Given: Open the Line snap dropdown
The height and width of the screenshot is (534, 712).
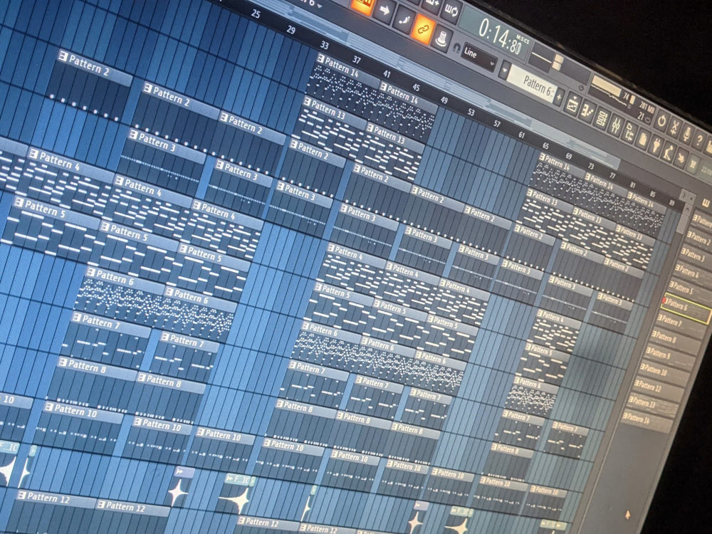Looking at the screenshot, I should [478, 57].
